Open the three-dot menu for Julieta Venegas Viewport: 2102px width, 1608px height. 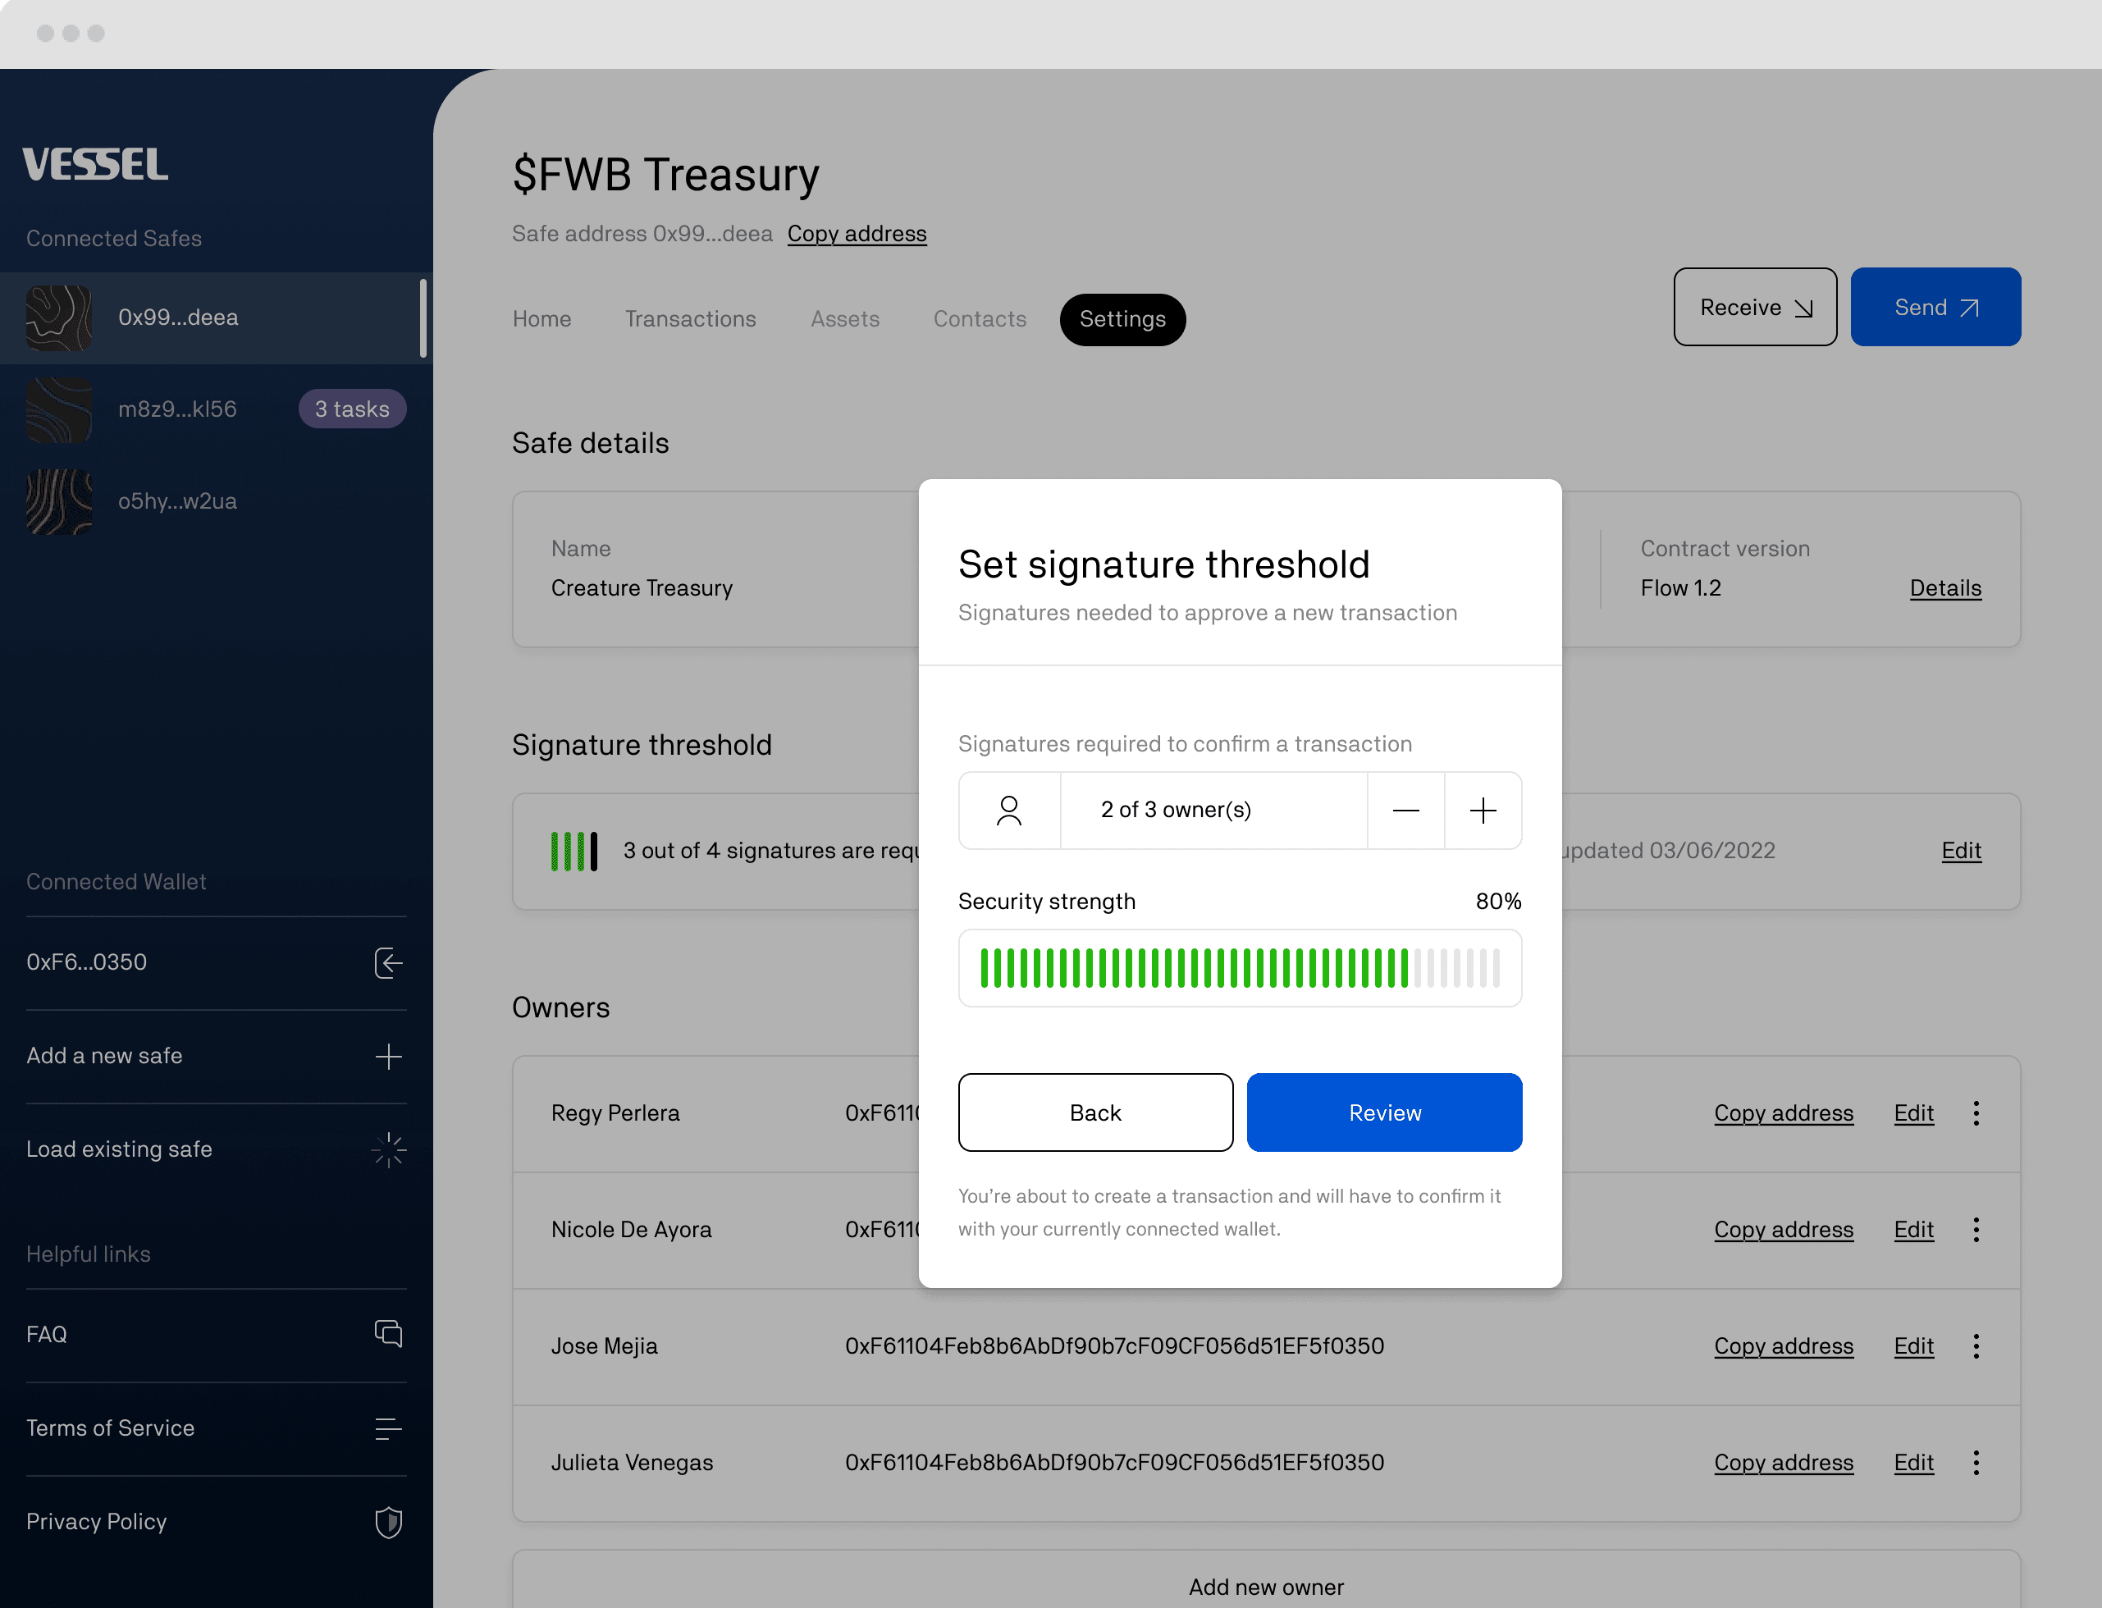point(1976,1463)
